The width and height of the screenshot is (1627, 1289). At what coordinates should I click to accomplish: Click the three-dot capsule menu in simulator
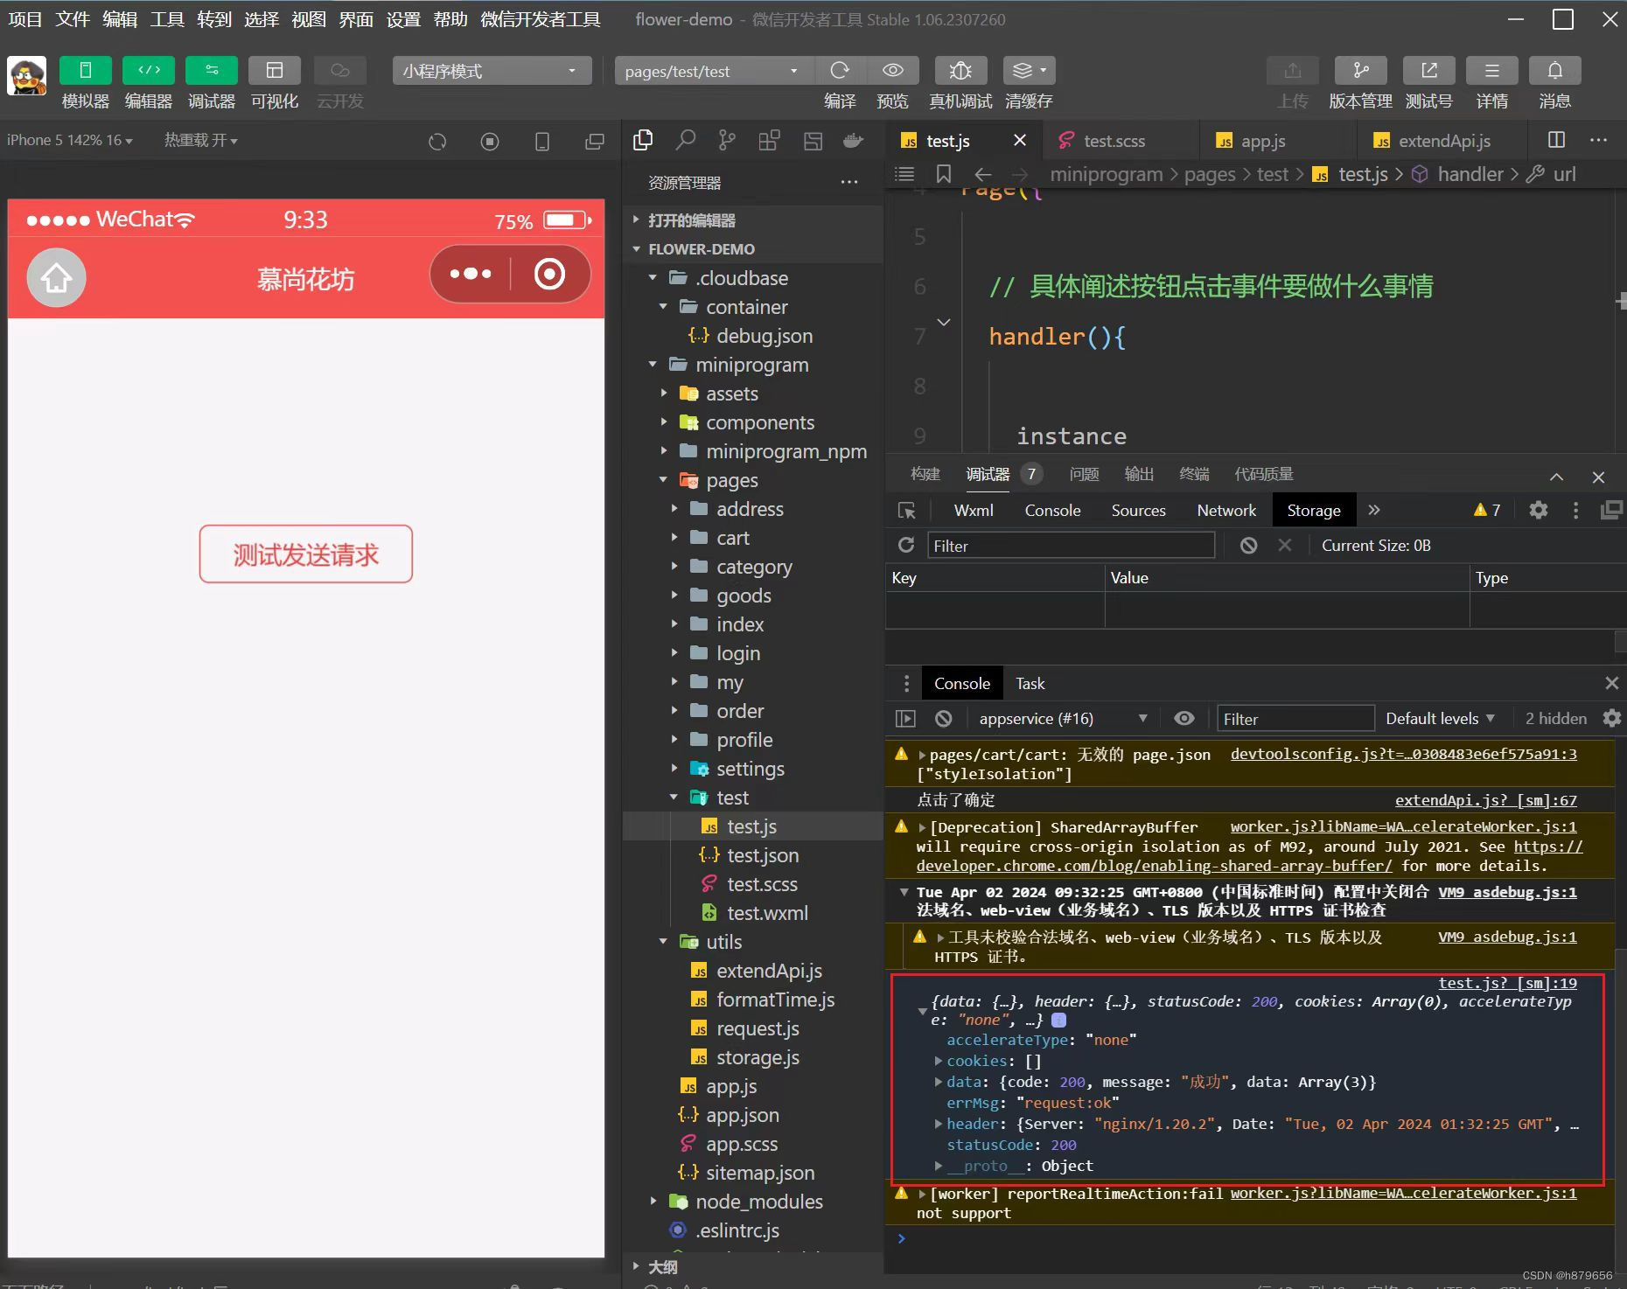pyautogui.click(x=471, y=274)
